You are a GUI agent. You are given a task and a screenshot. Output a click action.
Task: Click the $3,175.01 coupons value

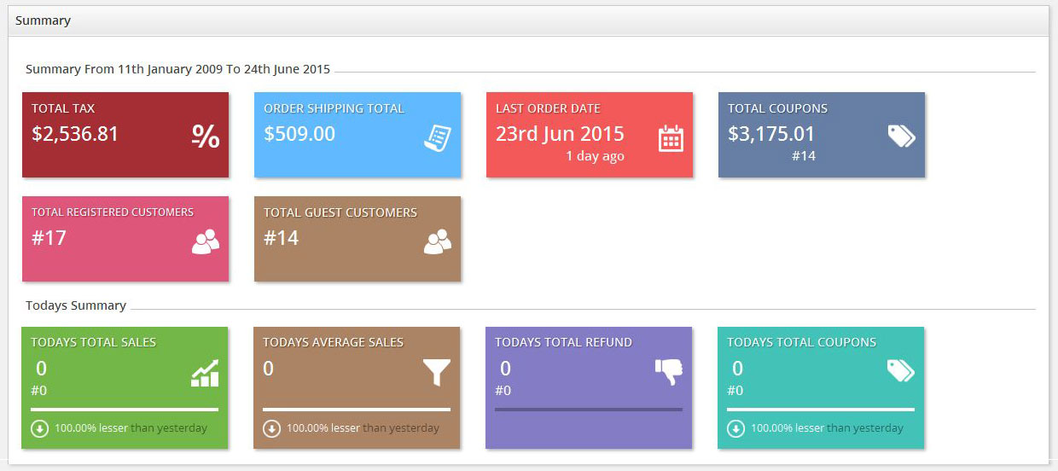coord(771,134)
